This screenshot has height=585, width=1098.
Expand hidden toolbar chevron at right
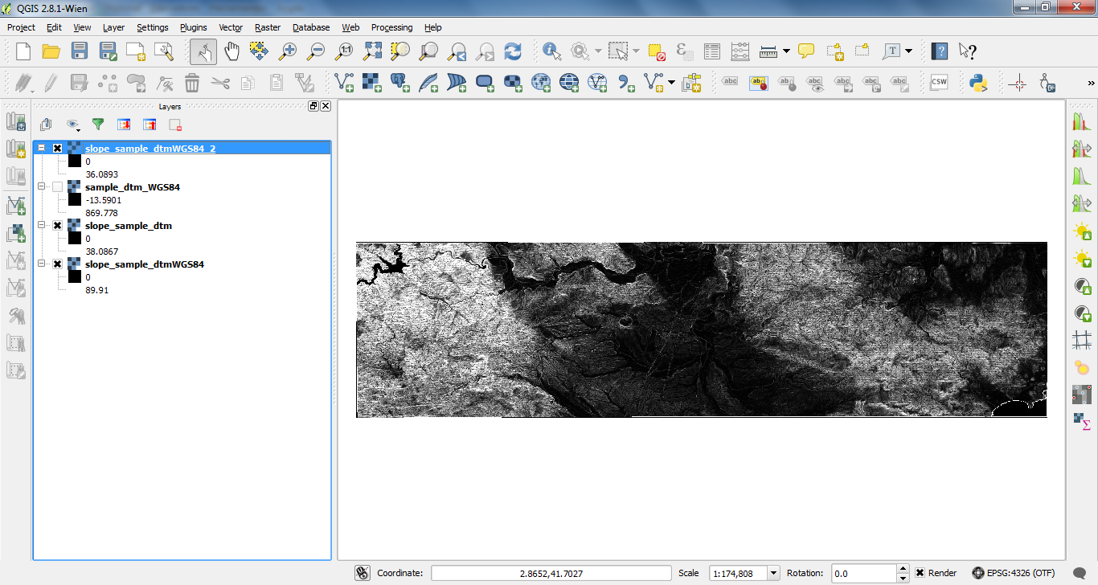pos(1091,83)
